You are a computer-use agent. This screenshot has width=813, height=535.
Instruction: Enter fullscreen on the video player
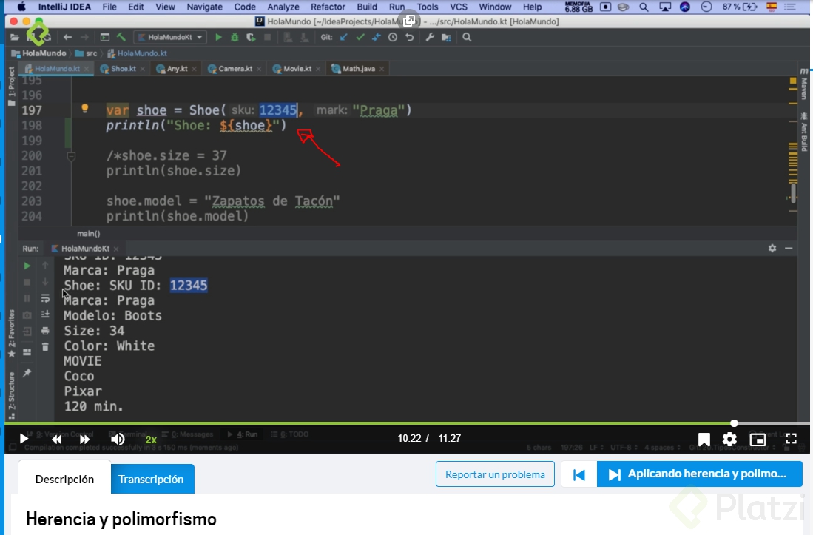[x=792, y=439]
